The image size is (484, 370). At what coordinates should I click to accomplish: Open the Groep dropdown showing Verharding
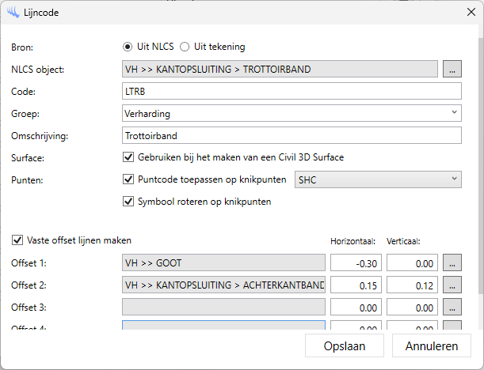pos(292,113)
